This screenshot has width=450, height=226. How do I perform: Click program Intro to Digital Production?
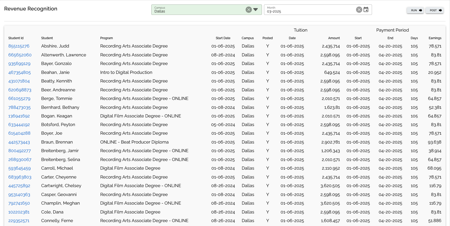(126, 73)
